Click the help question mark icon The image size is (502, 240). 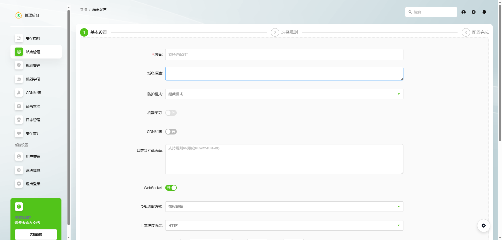click(19, 207)
